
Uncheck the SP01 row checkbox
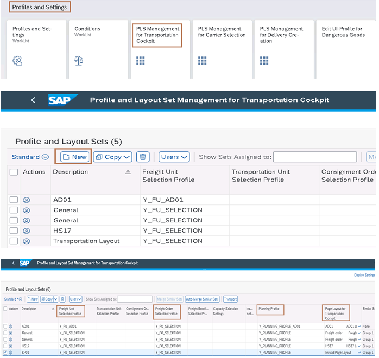(x=5, y=352)
